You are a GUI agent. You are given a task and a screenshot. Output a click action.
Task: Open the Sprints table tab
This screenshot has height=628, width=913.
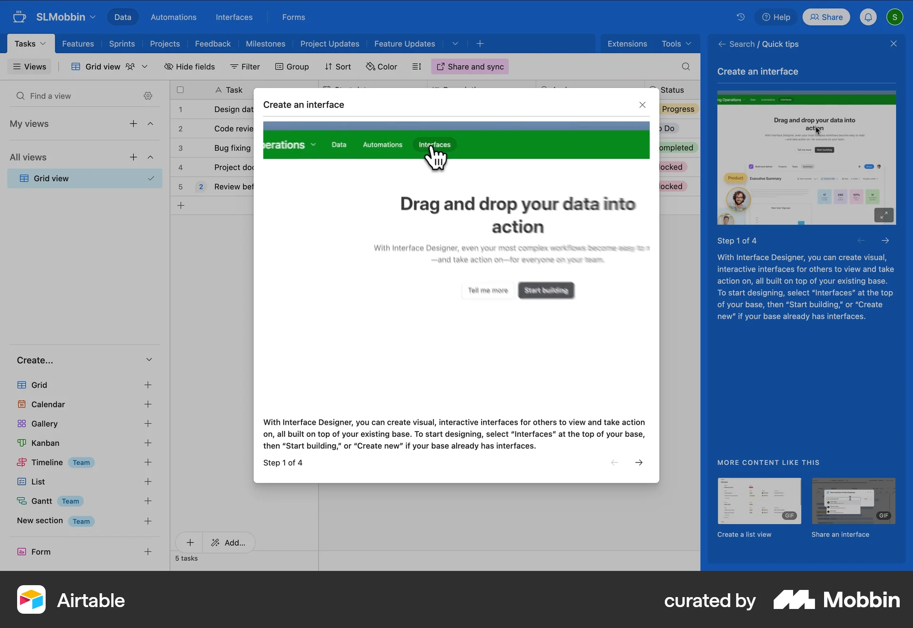[x=121, y=44]
